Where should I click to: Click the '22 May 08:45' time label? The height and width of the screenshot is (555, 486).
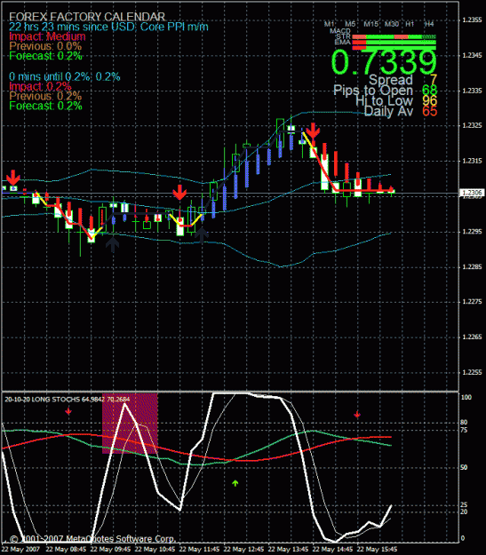[x=66, y=550]
